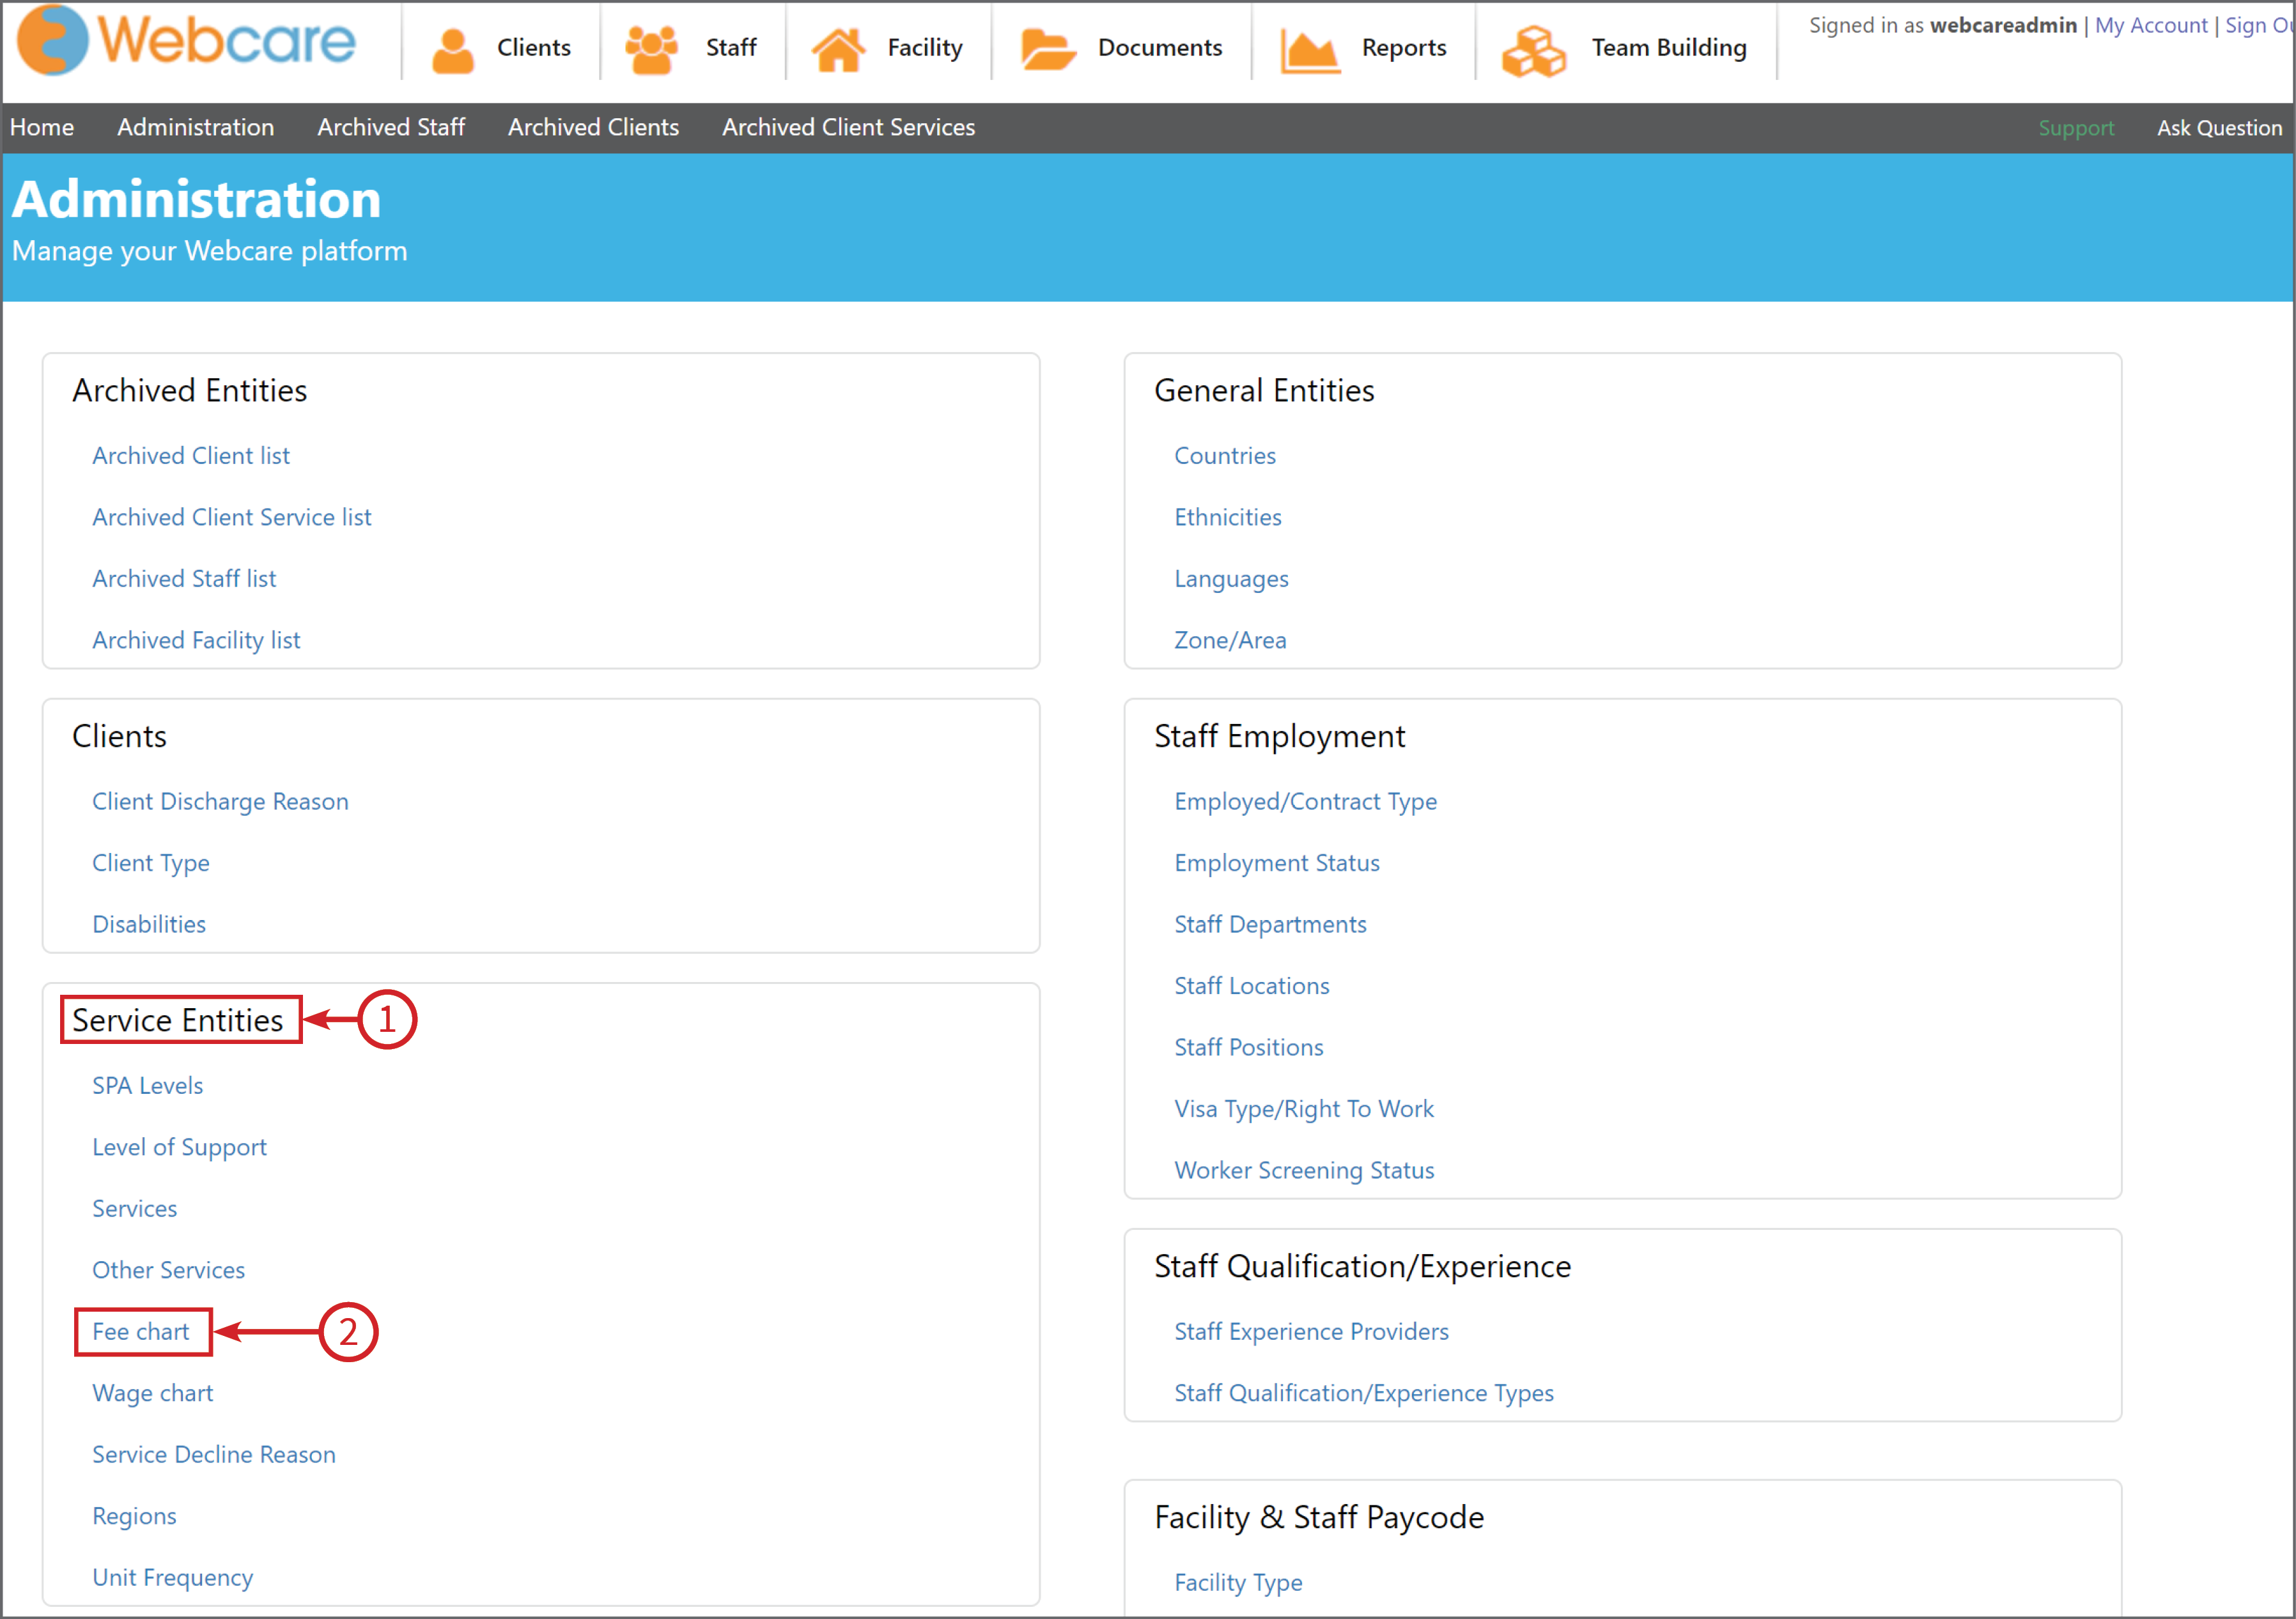Open Client Discharge Reason
This screenshot has width=2296, height=1619.
pos(220,801)
